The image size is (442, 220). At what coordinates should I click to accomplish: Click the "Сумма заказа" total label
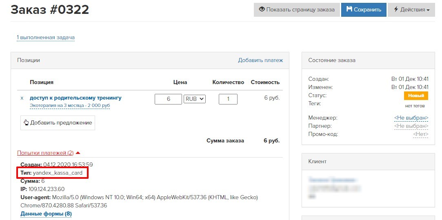coord(225,140)
